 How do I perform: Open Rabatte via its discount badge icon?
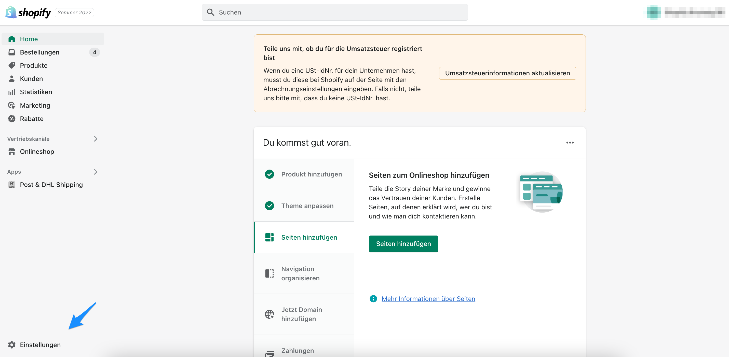click(12, 118)
